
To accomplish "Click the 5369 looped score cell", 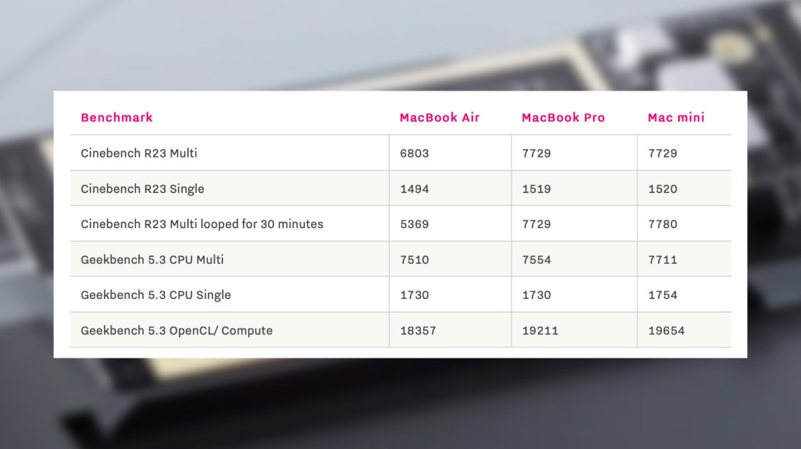I will (x=414, y=224).
